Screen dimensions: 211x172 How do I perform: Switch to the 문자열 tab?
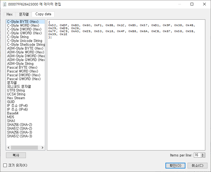coord(24,14)
